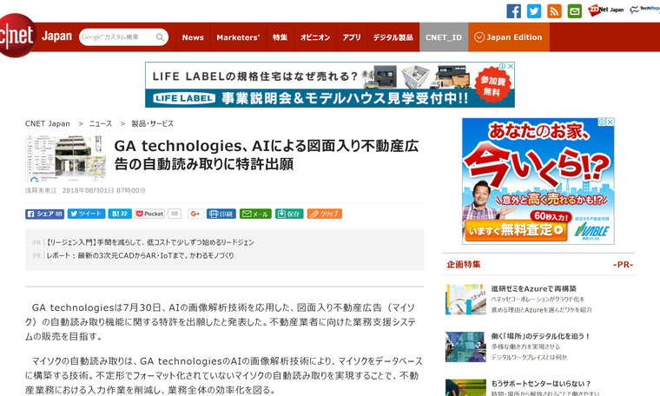Click the Google custom search field

[x=118, y=37]
